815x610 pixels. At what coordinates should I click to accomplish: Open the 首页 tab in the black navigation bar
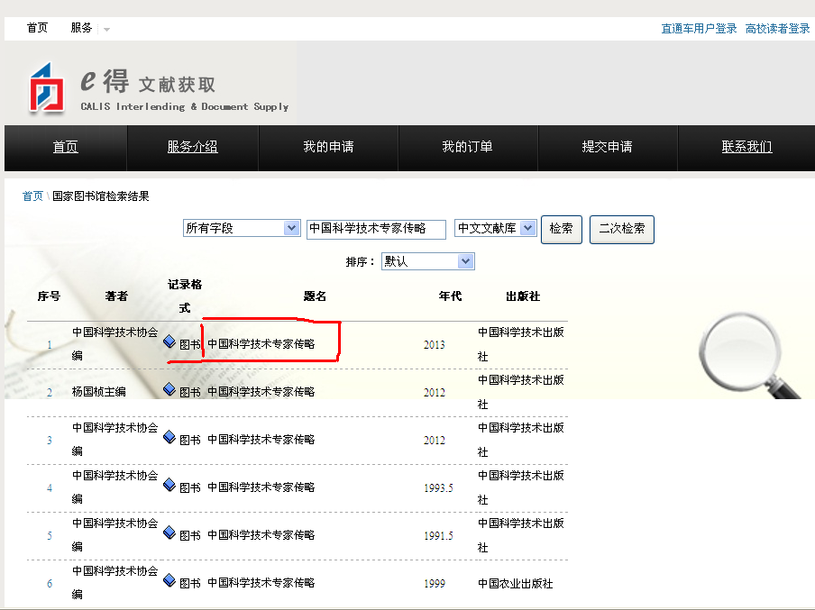(66, 147)
